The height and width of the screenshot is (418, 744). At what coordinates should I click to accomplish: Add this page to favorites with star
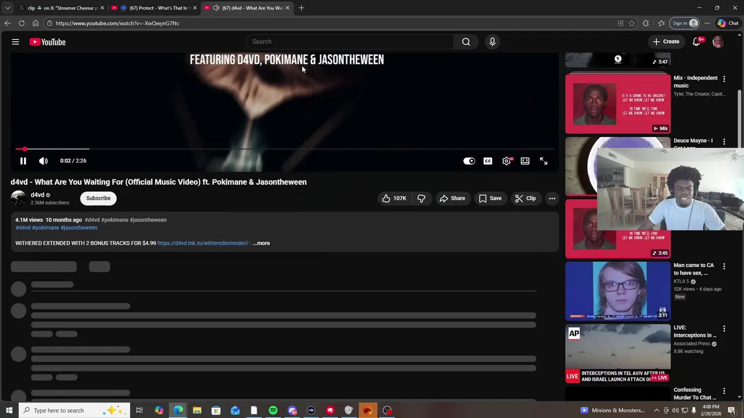pyautogui.click(x=632, y=23)
